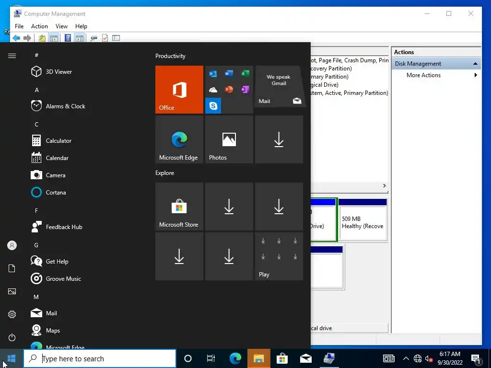Screen dimensions: 491x368
Task: Open File Explorer from the taskbar
Action: [x=258, y=358]
